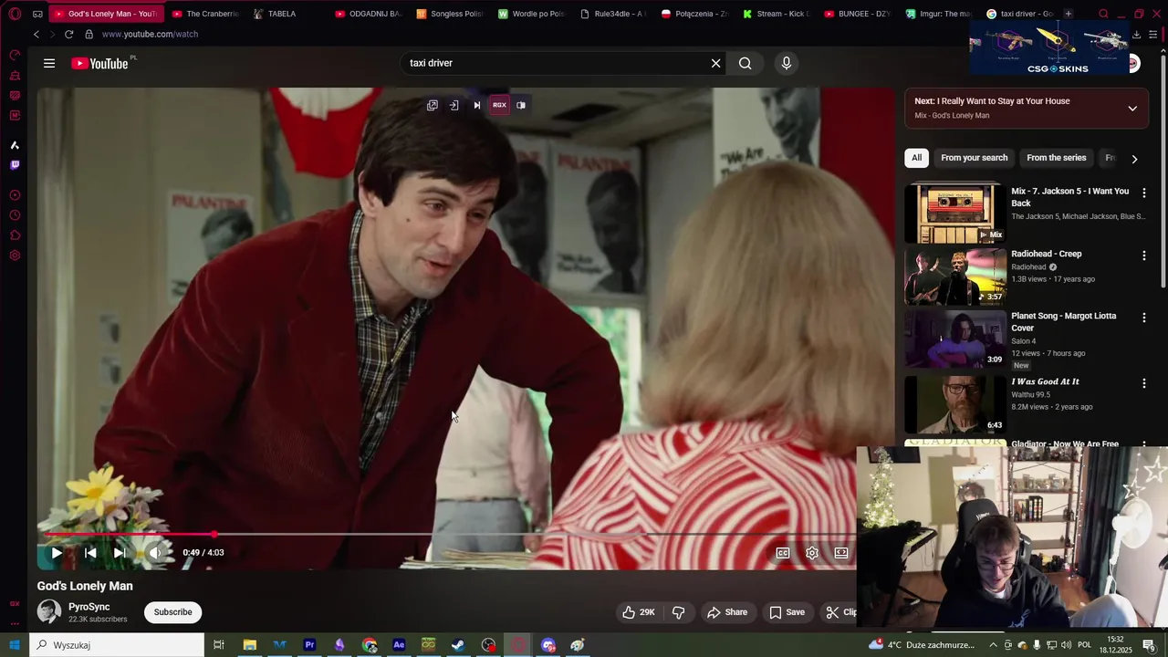Switch to the Wordle po Polsku tab

531,14
